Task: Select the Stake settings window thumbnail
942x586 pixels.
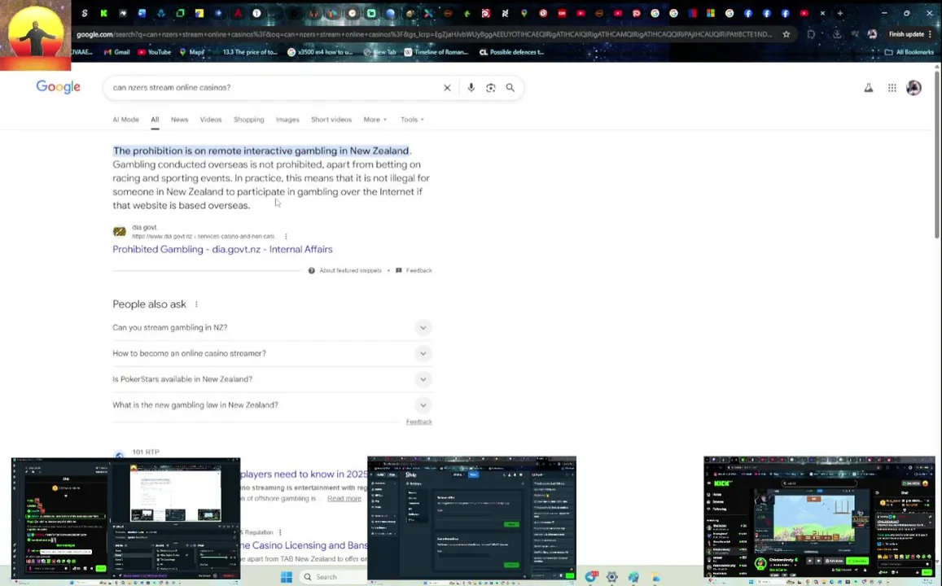Action: [x=471, y=518]
